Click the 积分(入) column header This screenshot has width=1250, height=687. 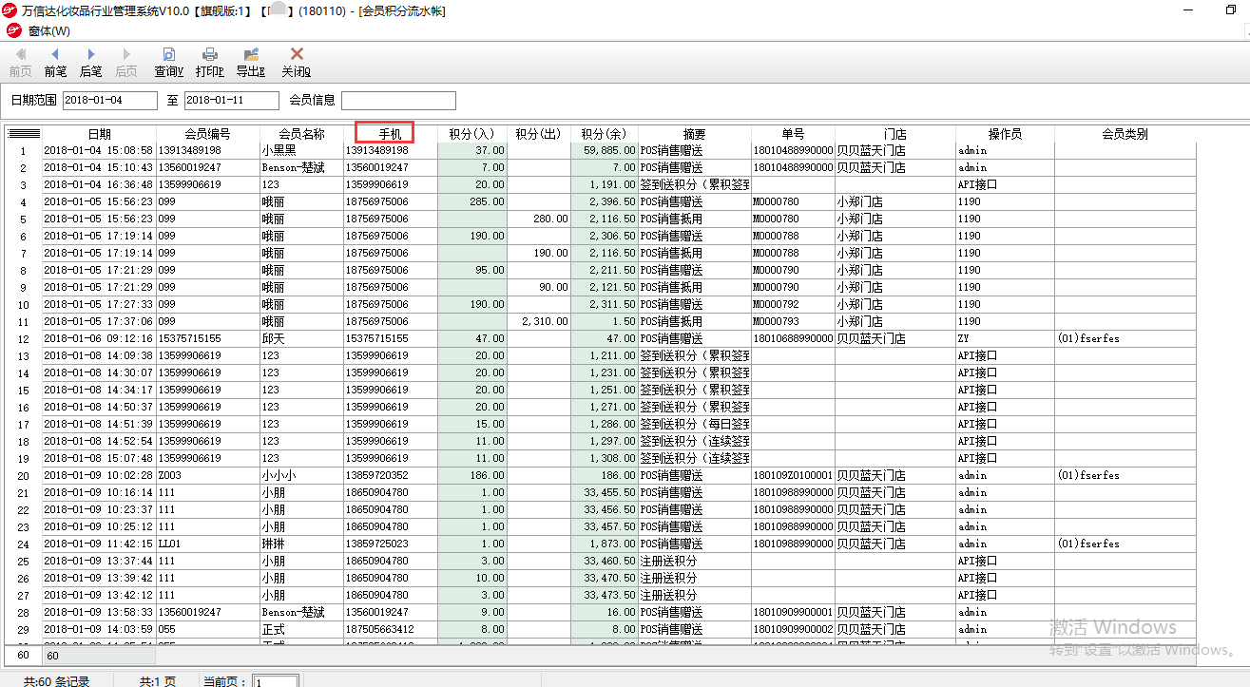(x=472, y=134)
